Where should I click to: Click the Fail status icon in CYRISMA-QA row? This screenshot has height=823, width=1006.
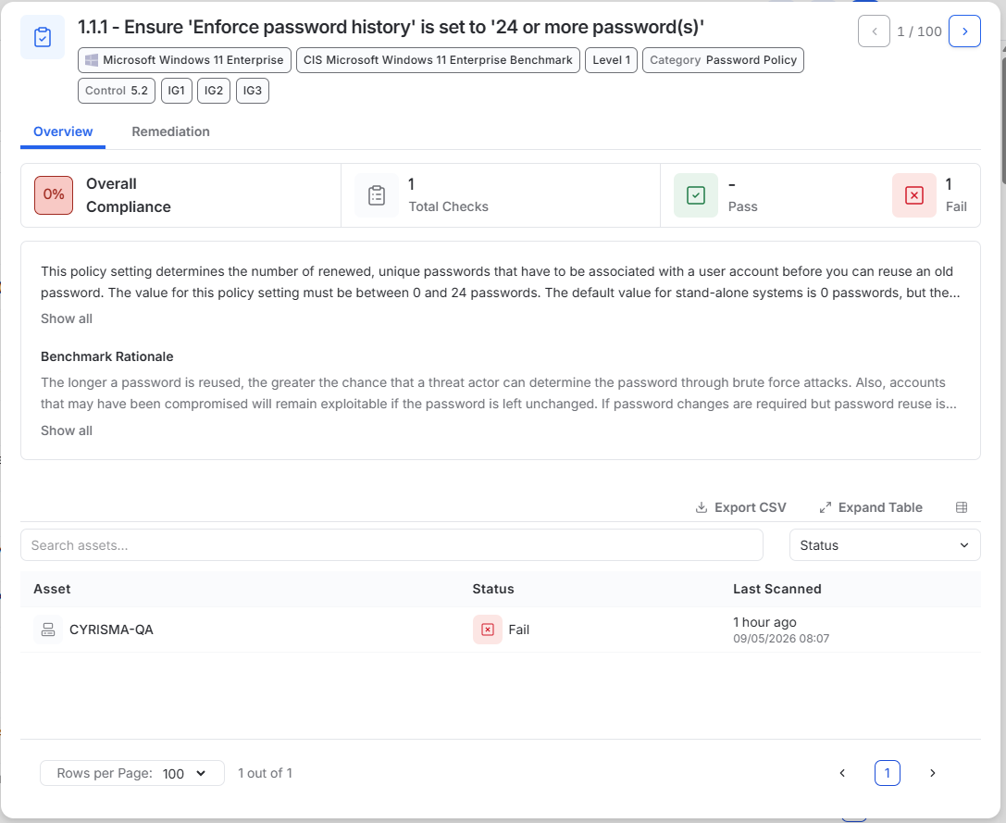(488, 630)
